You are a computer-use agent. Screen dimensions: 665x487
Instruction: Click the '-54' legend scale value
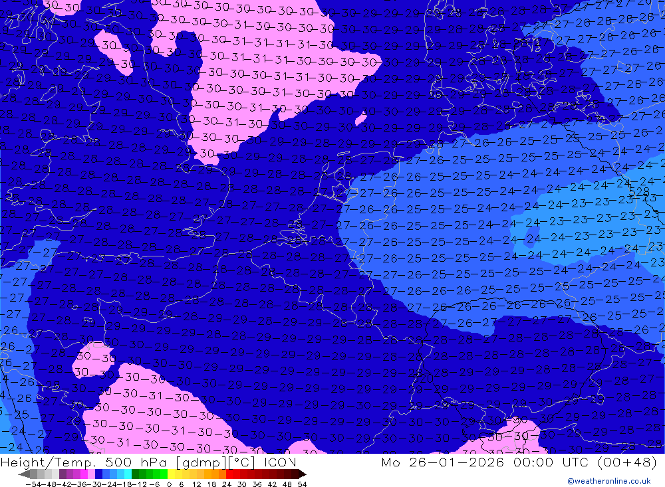click(33, 484)
